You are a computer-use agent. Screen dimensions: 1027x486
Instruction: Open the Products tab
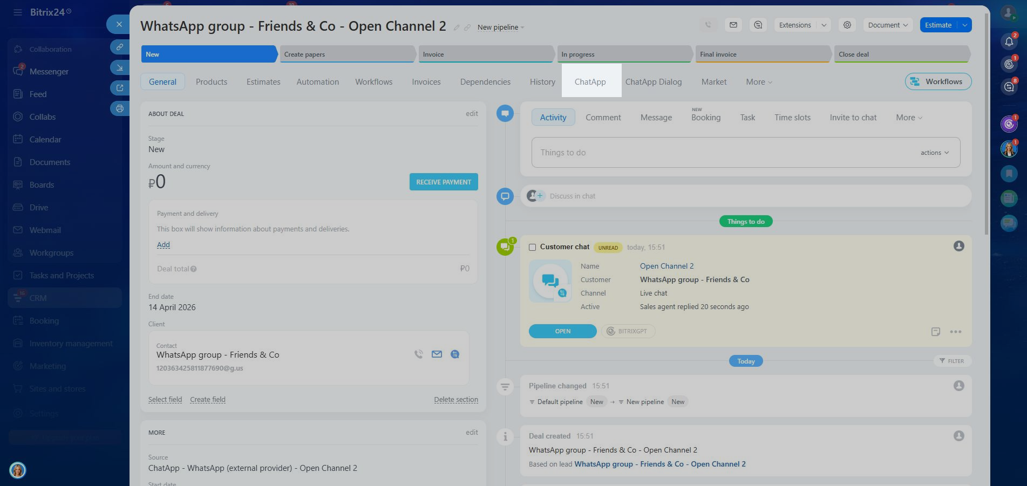(x=211, y=82)
